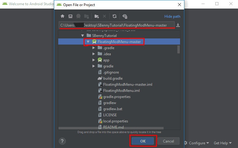Confirm with the OK button
This screenshot has width=238, height=148.
pos(143,141)
